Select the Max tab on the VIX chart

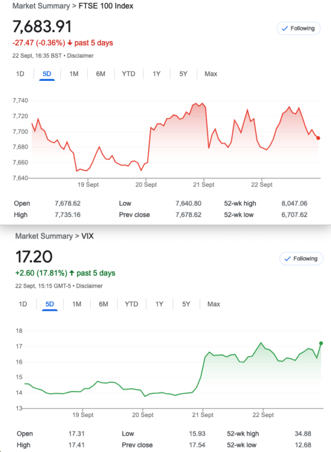coord(214,304)
